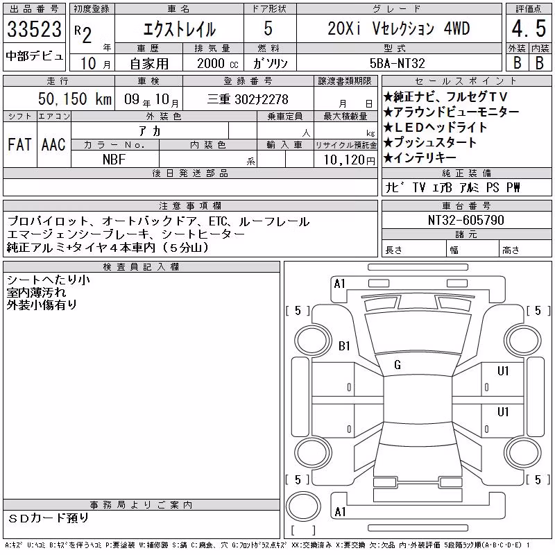Click the 長さ dimension field
The height and width of the screenshot is (555, 555).
[x=413, y=250]
